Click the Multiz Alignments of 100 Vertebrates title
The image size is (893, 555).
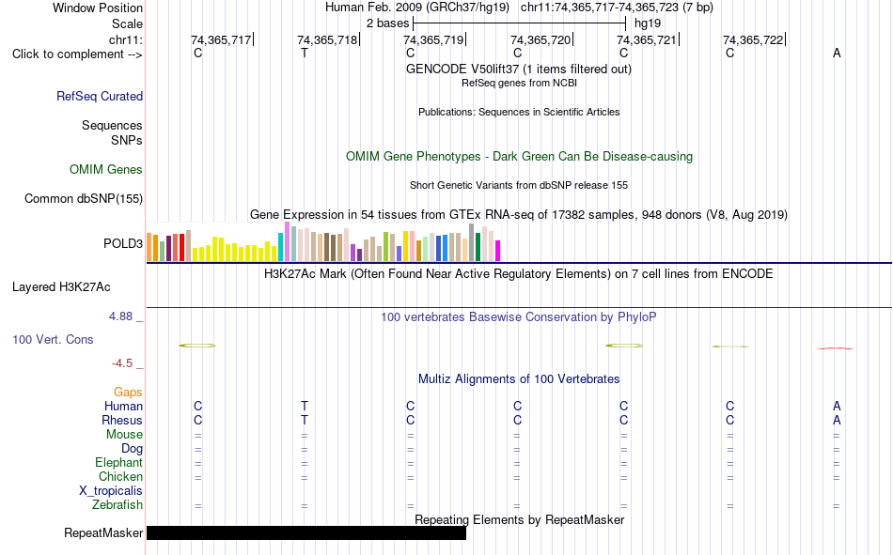(x=519, y=379)
